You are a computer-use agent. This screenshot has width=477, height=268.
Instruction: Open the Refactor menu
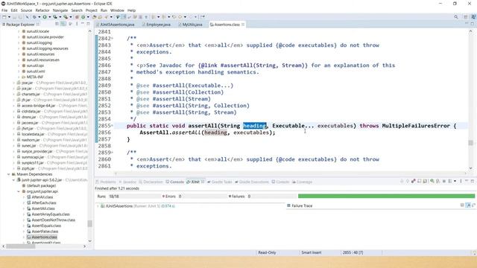point(42,10)
